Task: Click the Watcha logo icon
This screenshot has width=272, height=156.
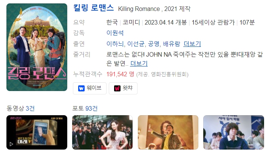Action: [x=117, y=88]
